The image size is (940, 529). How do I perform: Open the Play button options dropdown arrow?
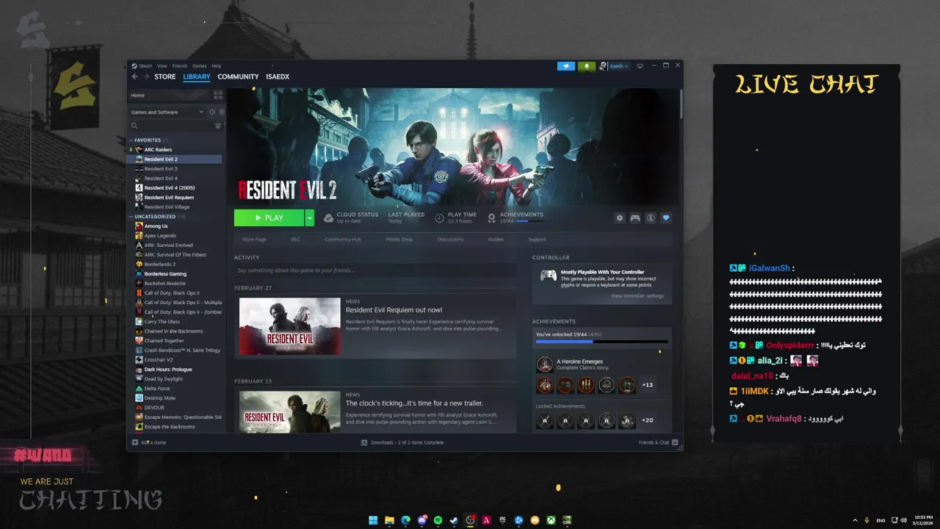point(309,217)
